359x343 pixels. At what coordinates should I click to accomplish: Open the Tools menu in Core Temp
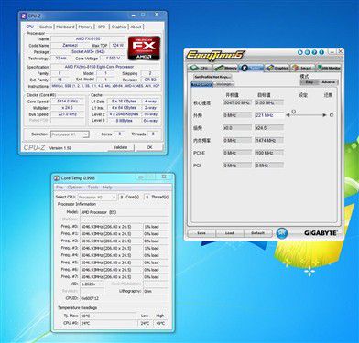92,187
